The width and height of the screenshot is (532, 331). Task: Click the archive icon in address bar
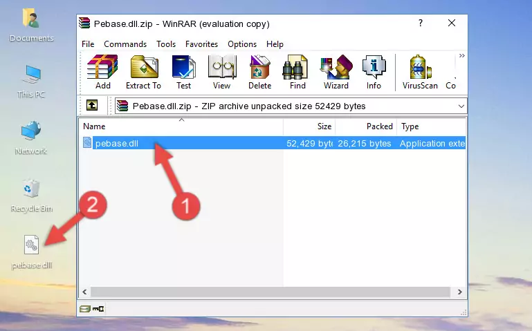(122, 106)
